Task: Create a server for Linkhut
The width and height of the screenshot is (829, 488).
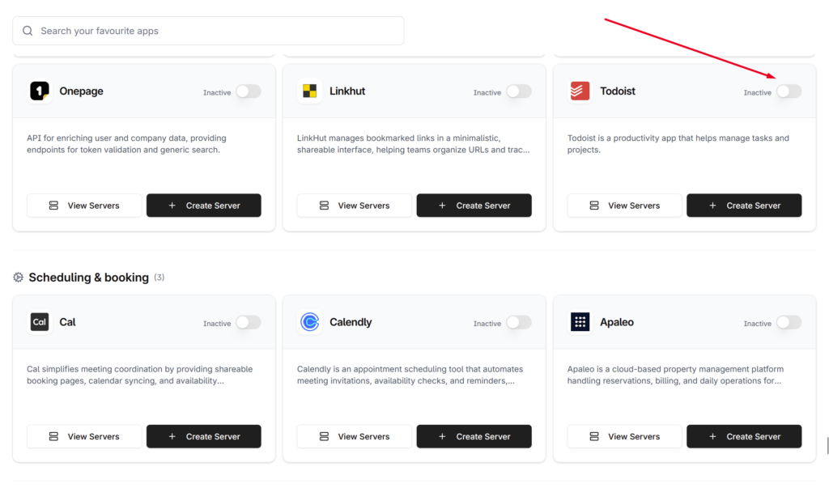Action: click(x=474, y=205)
